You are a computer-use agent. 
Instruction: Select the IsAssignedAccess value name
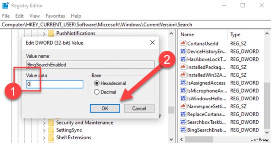pos(206,83)
